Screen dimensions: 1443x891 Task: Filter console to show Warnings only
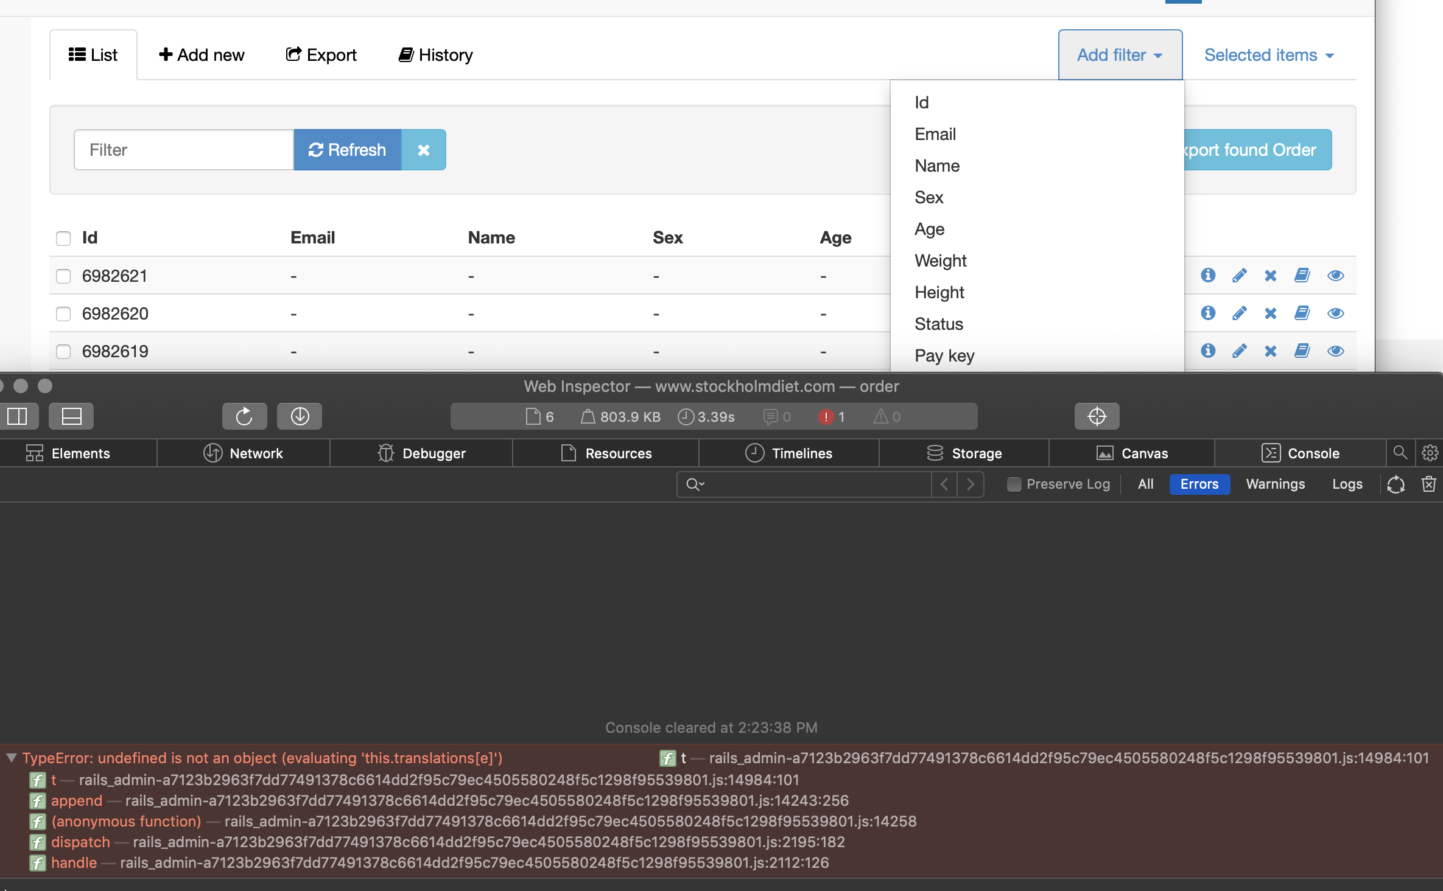point(1275,484)
